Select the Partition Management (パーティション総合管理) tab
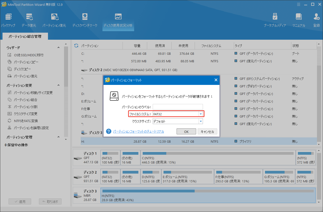 pos(25,36)
